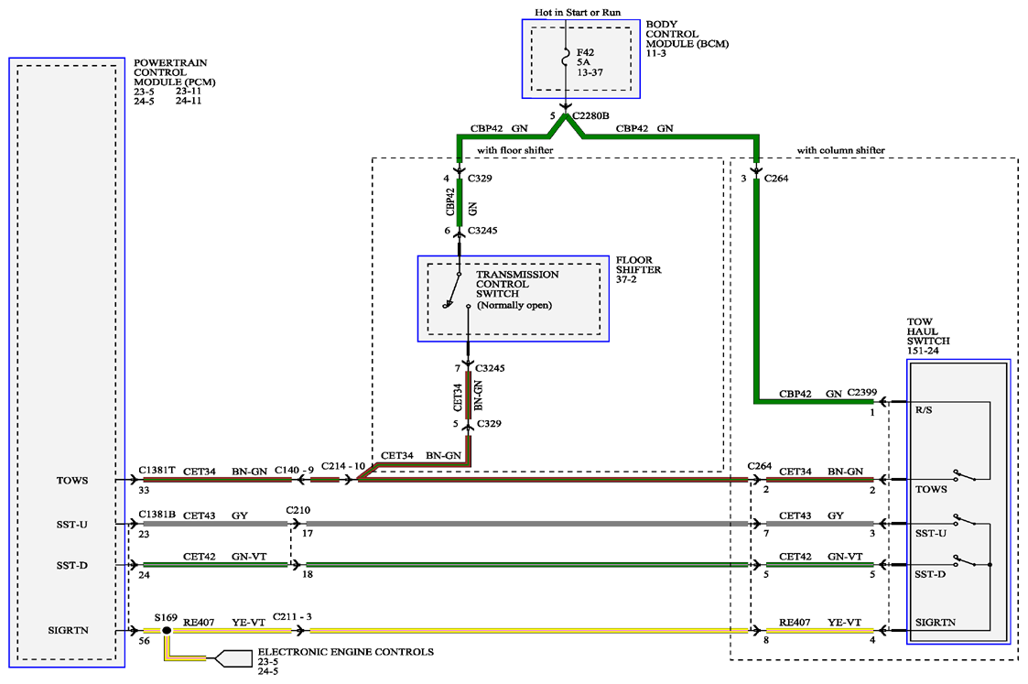Click PCM pin number 33
The width and height of the screenshot is (1028, 684).
(145, 490)
